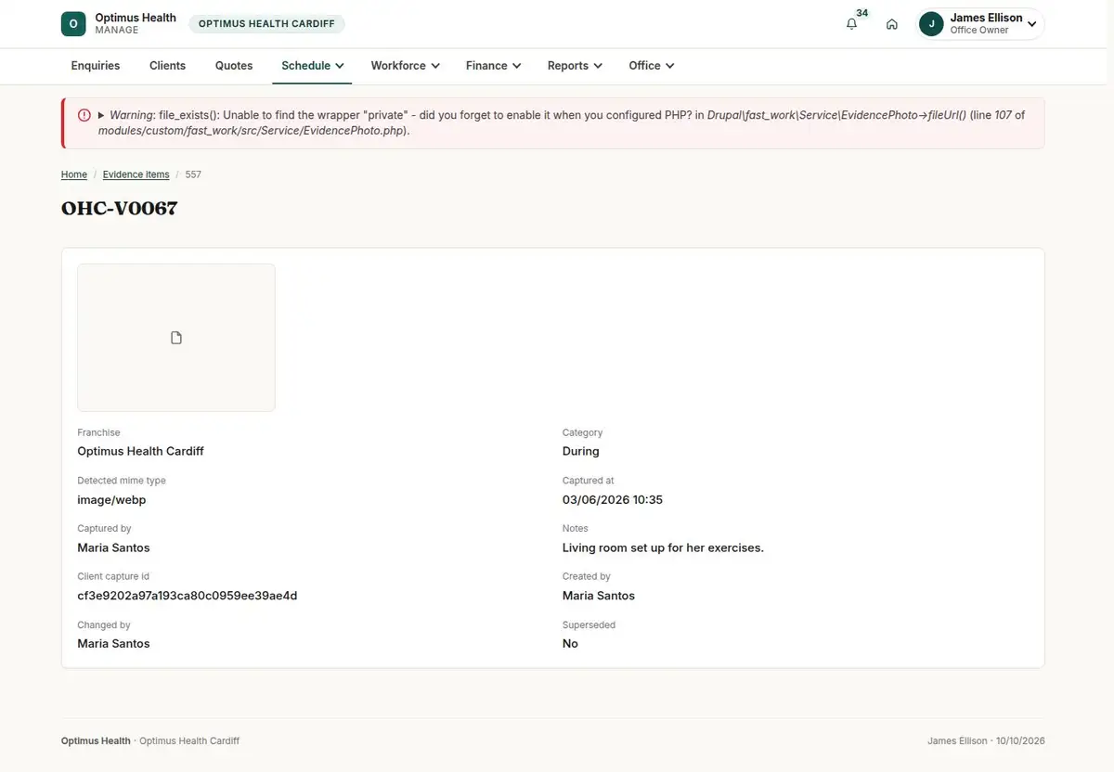This screenshot has height=772, width=1114.
Task: Open the Clients section
Action: tap(167, 66)
